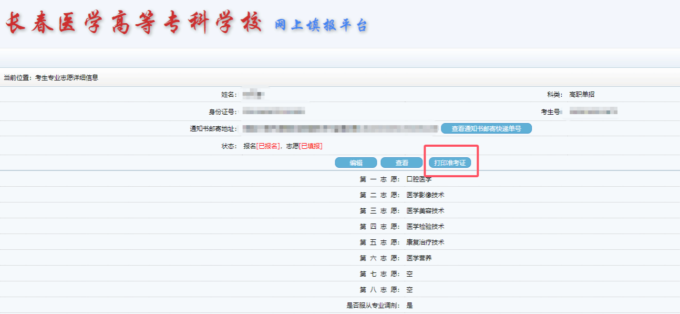Image resolution: width=680 pixels, height=314 pixels.
Task: Click the 高职单招 category value
Action: coord(582,95)
